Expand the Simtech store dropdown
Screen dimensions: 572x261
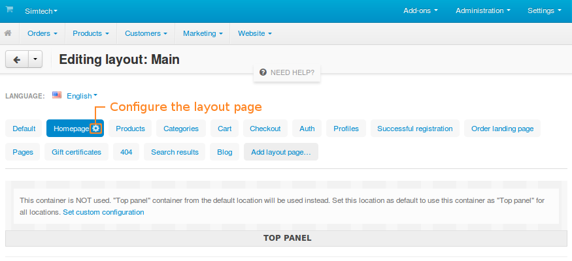point(41,11)
